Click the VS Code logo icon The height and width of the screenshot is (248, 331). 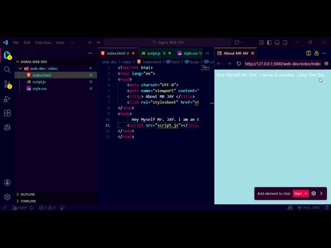[5, 42]
